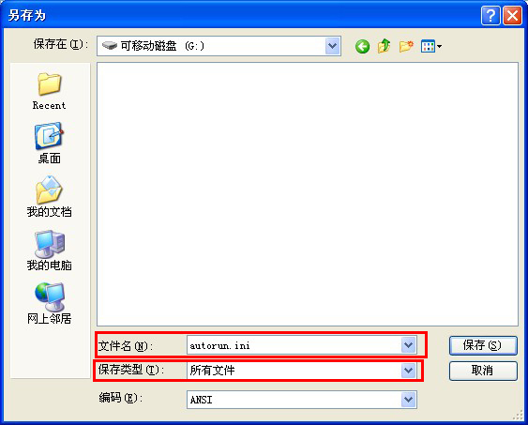Click the 保存(S) save button
The image size is (528, 425).
pos(483,345)
